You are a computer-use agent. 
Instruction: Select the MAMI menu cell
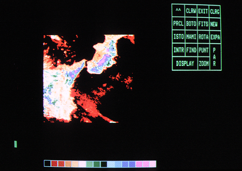pos(191,37)
